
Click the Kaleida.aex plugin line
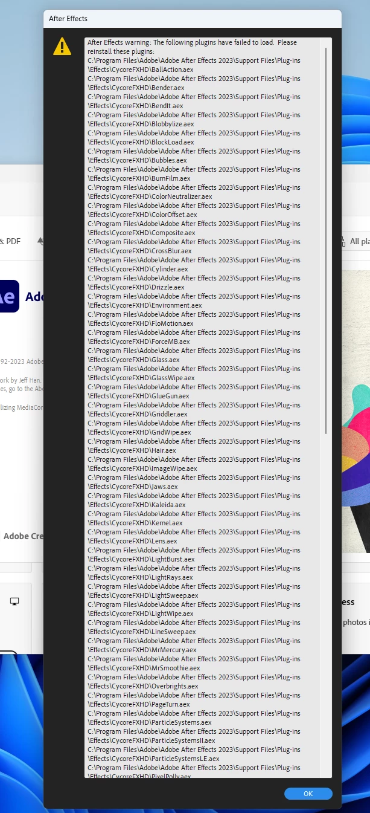point(136,505)
